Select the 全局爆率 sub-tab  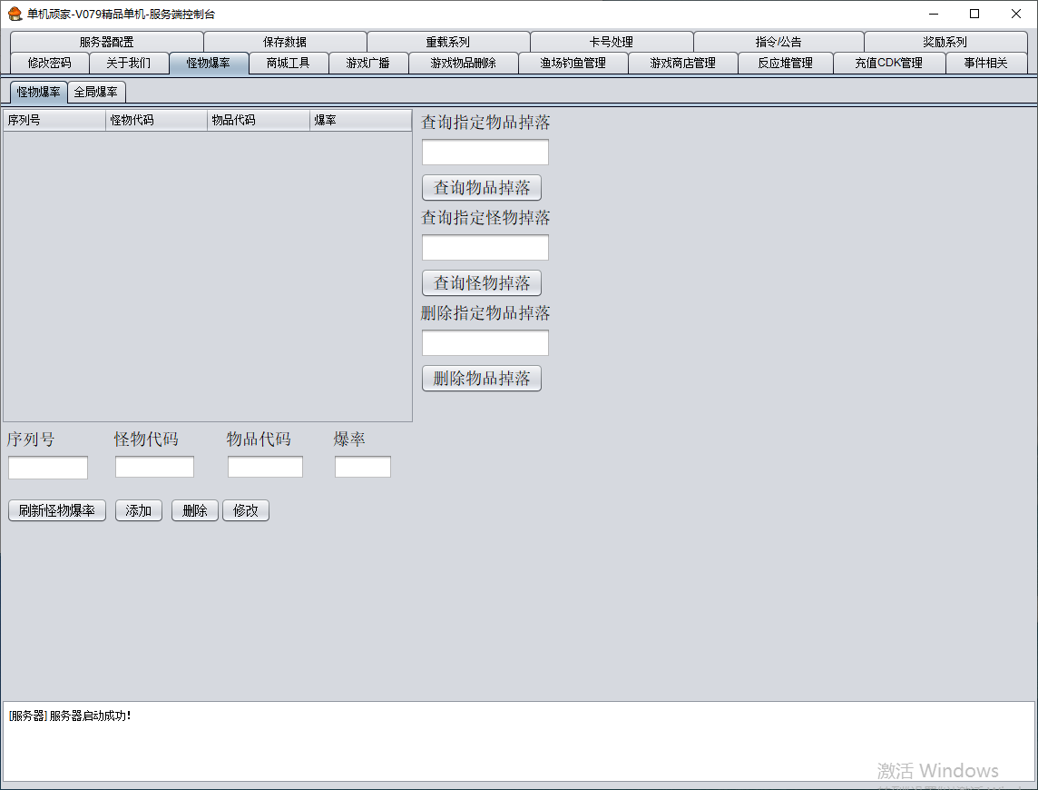click(x=96, y=92)
